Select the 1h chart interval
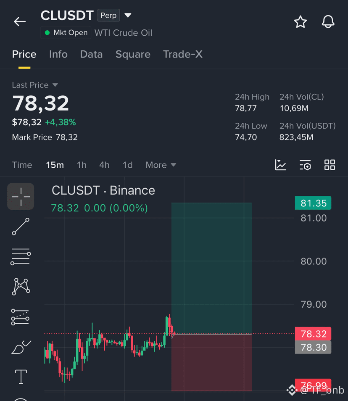 coord(82,165)
